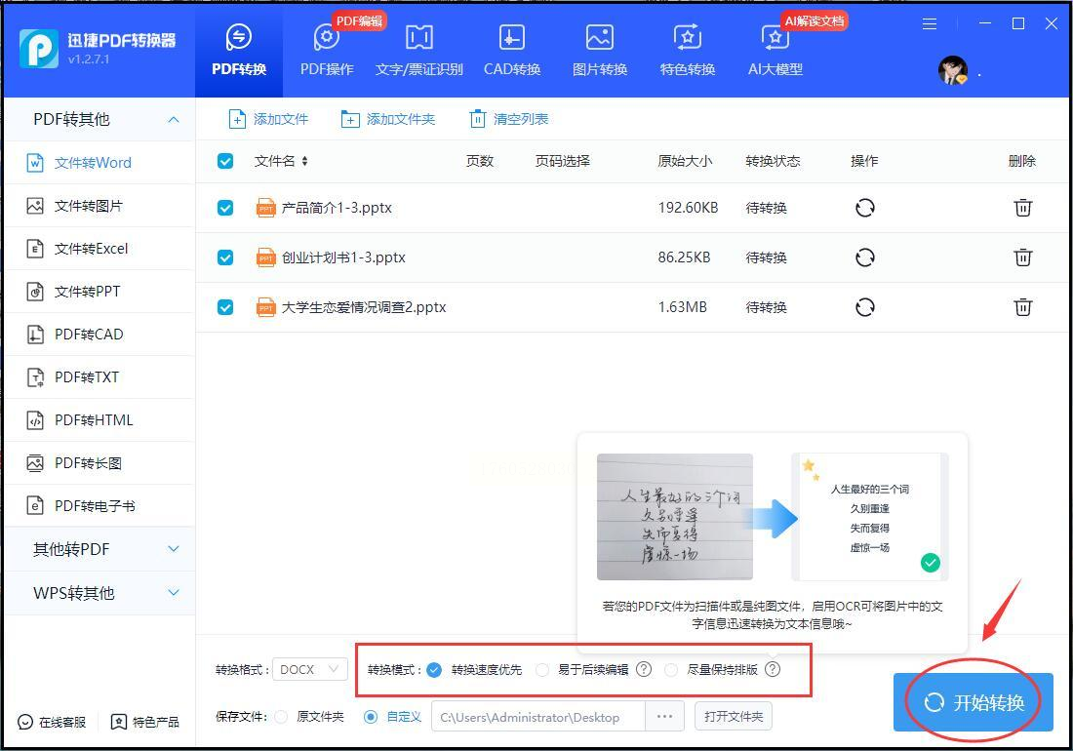
Task: Click the 图片转换 icon in top toolbar
Action: (x=599, y=39)
